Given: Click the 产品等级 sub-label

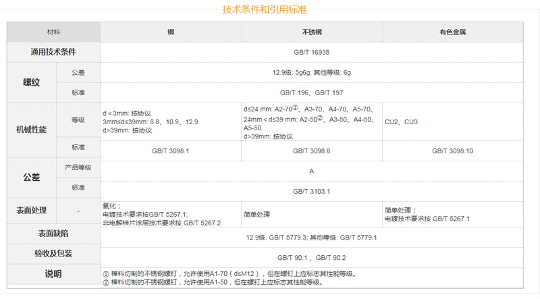Looking at the screenshot, I should [x=78, y=167].
